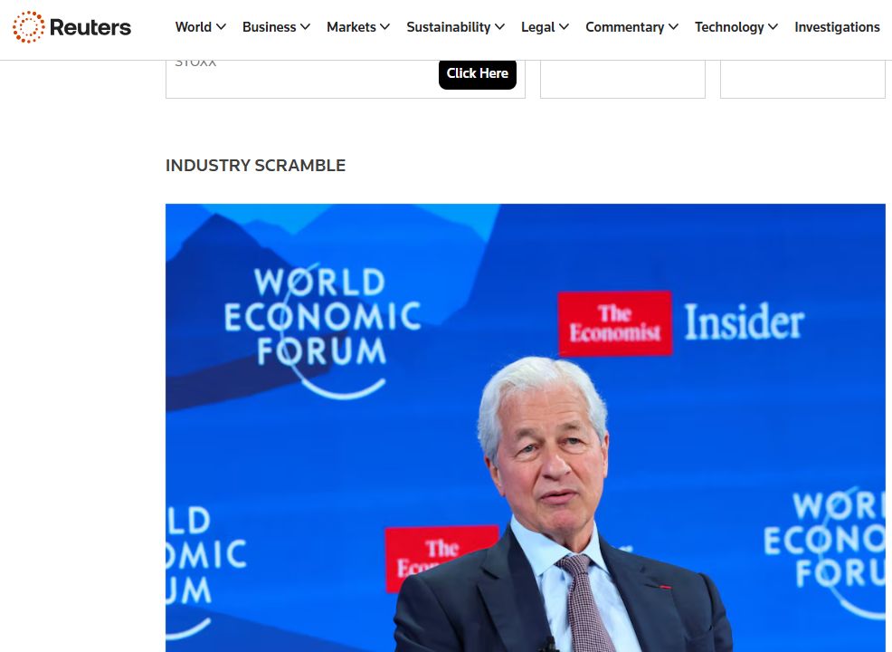Viewport: 892px width, 652px height.
Task: Click the INDUSTRY SCRAMBLE heading
Action: 255,166
